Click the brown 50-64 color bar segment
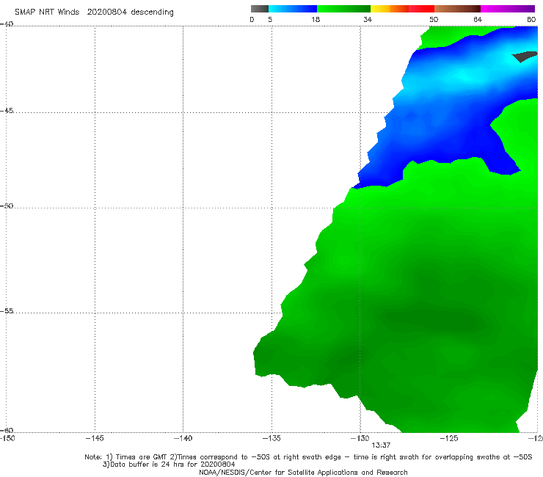 (x=457, y=9)
